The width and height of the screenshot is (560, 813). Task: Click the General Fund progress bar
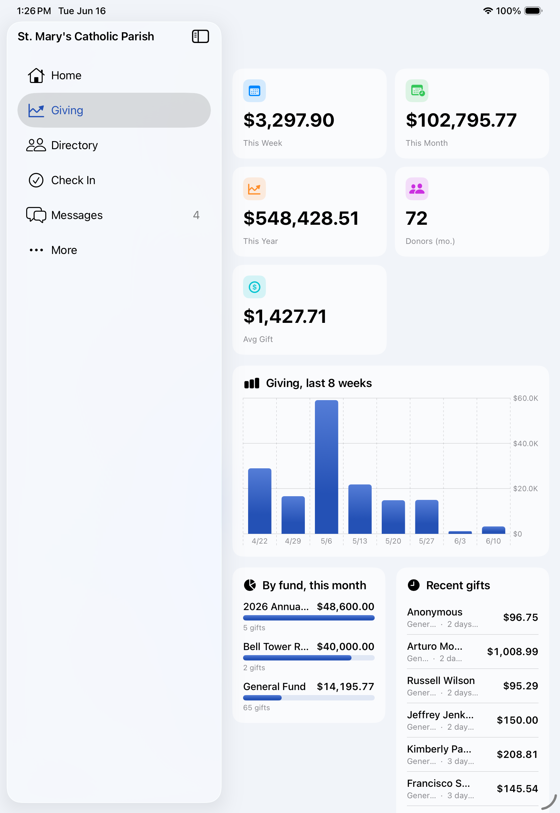(309, 698)
